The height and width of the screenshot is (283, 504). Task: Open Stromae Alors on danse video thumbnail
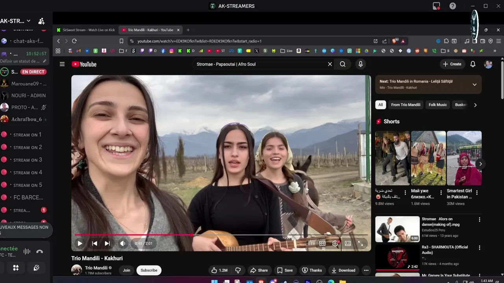coord(397,229)
